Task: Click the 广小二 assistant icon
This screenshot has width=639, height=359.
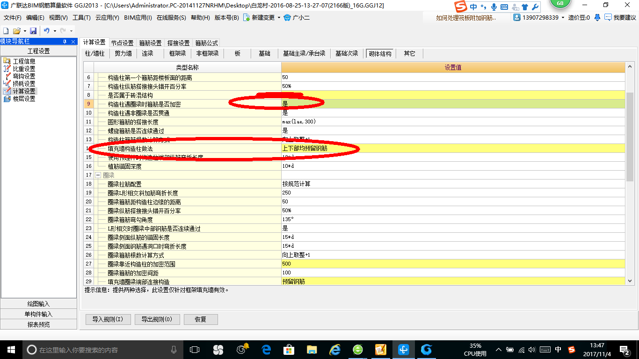Action: pos(287,18)
